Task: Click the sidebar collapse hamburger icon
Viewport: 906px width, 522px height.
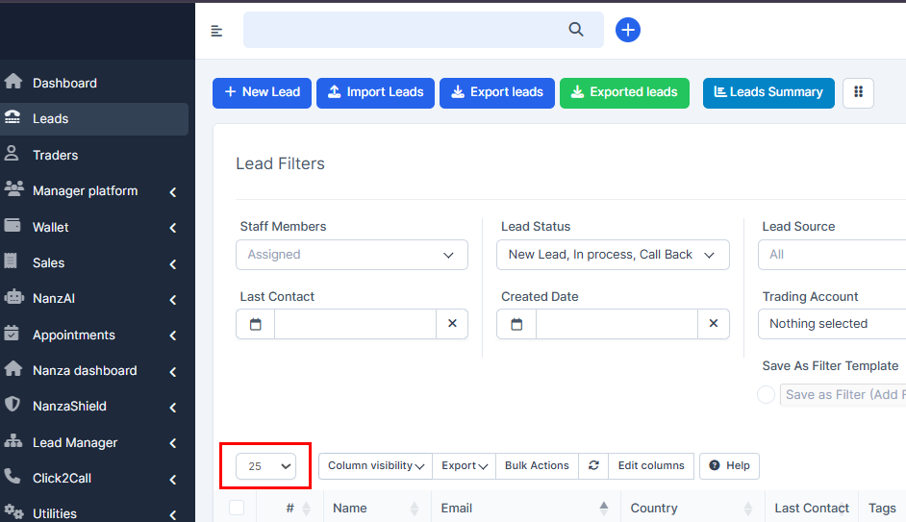Action: click(x=216, y=31)
